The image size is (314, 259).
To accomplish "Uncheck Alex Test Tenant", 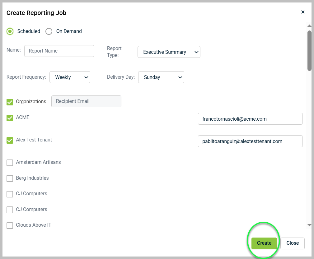I will click(x=9, y=140).
